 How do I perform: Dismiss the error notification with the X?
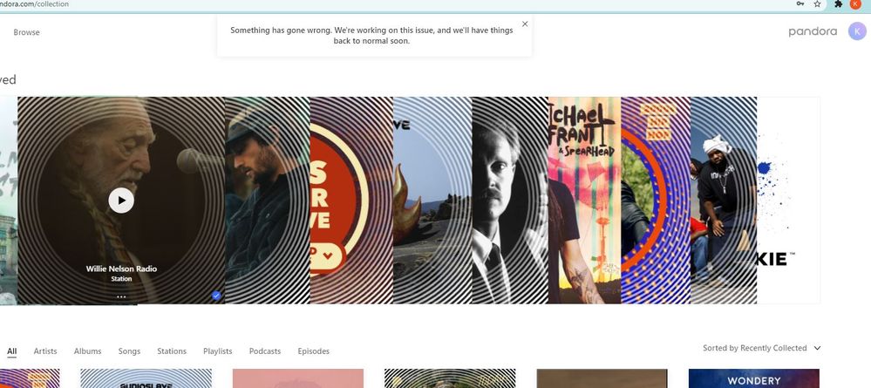point(524,24)
